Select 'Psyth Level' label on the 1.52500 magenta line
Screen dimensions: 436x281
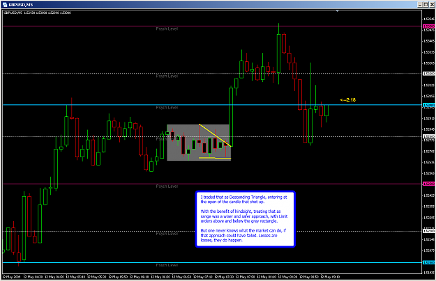pos(167,186)
